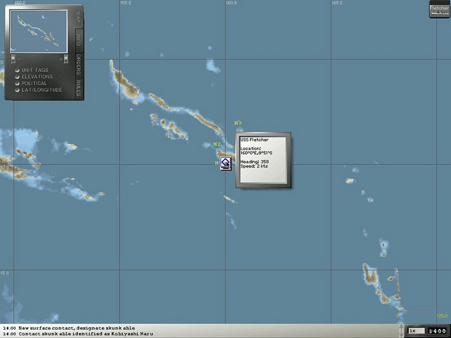Switch to the Info tab
This screenshot has height=338, width=451.
pyautogui.click(x=78, y=40)
